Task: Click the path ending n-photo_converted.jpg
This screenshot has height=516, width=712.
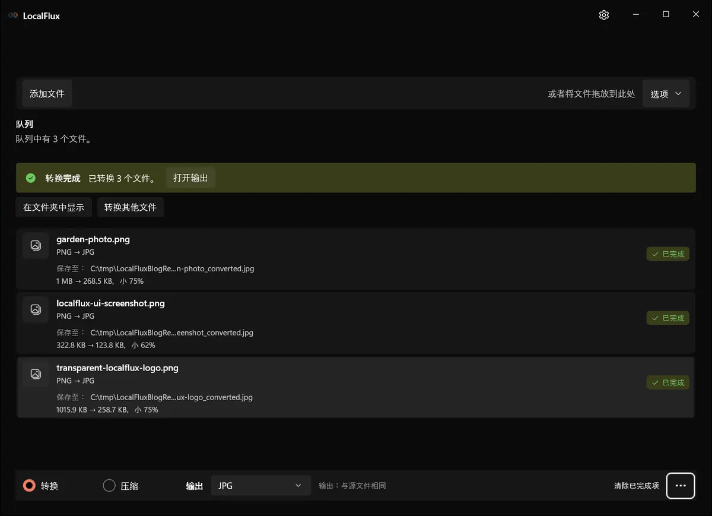Action: coord(172,268)
